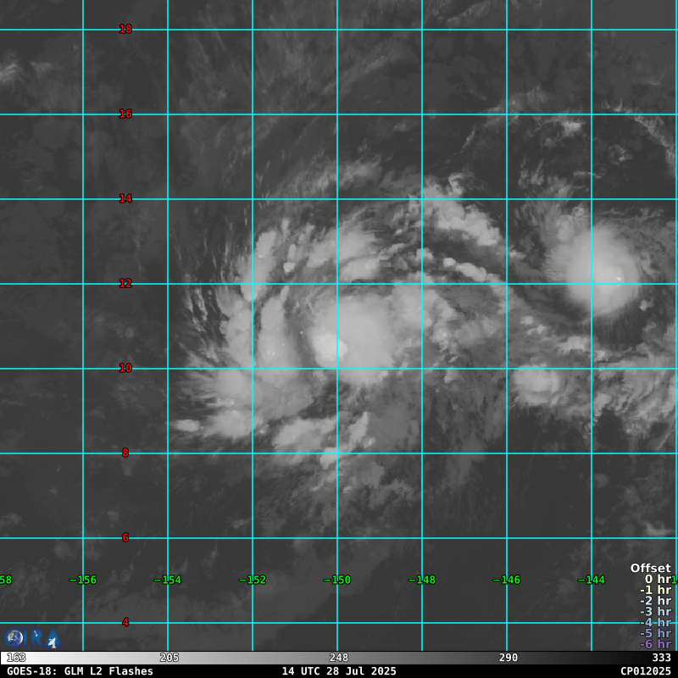Click the latitude label 16
The image size is (678, 678).
coord(125,114)
